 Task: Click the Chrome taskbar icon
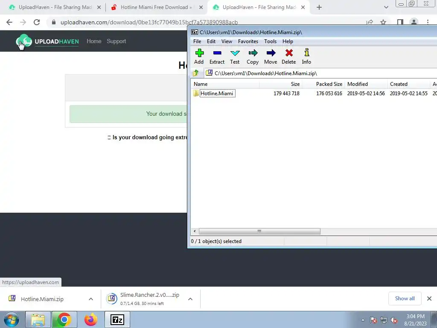[64, 319]
